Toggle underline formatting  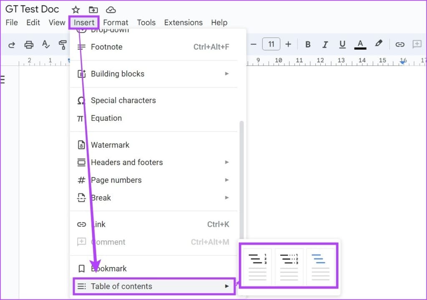click(342, 45)
